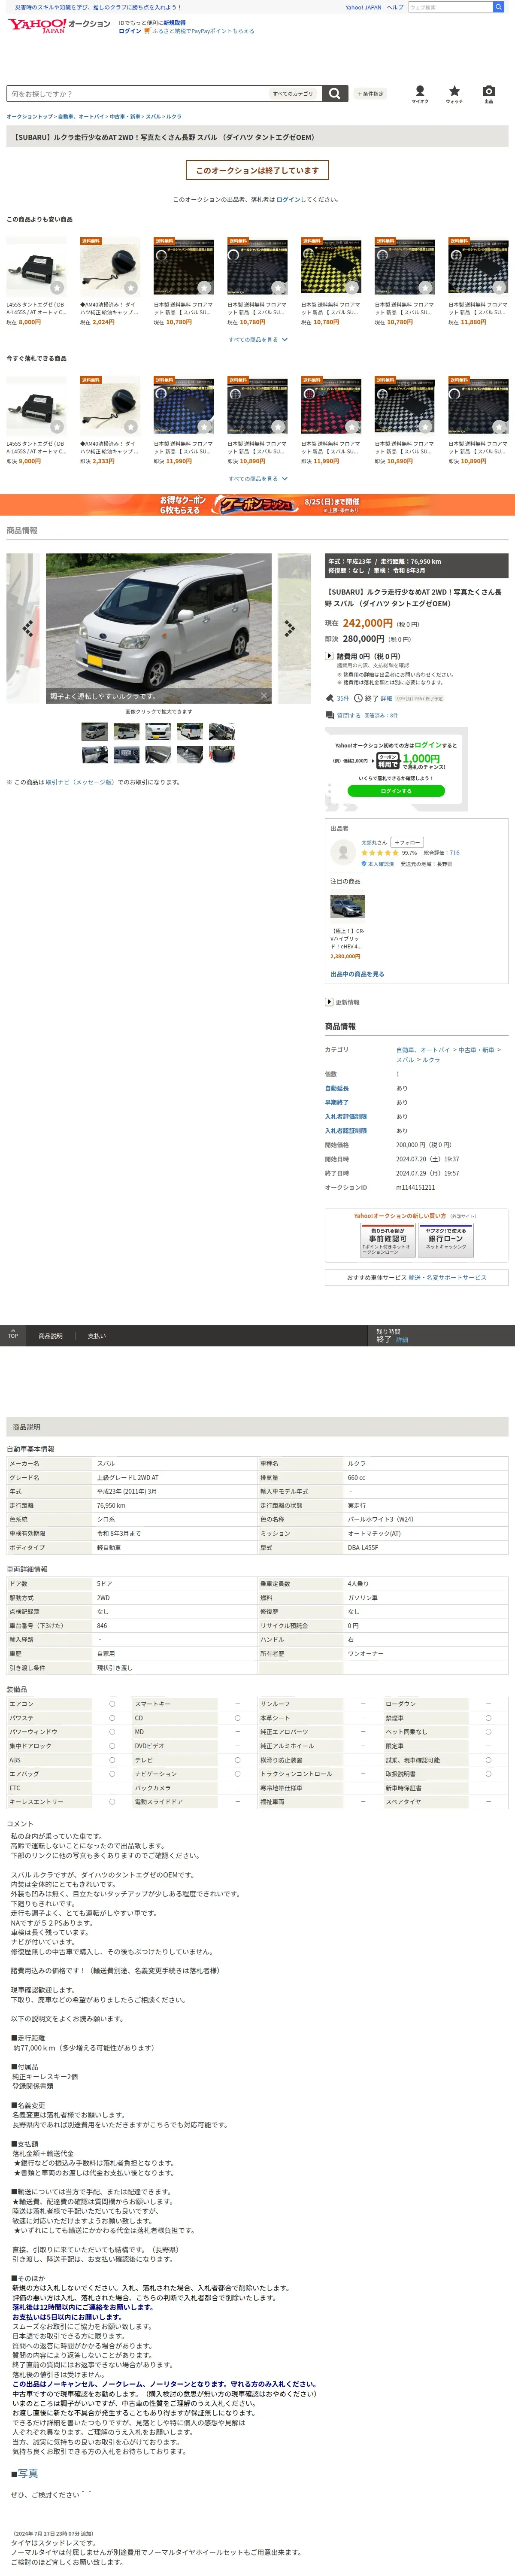Click the Yahoo! JAPAN auction logo

[x=59, y=26]
